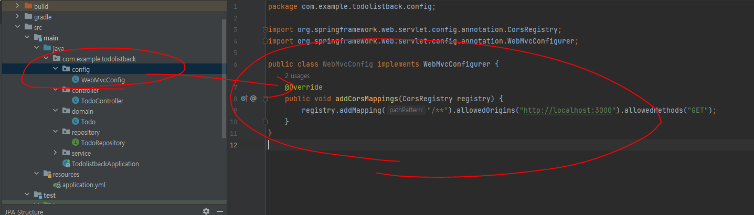Viewport: 754px width, 215px height.
Task: Click the Todo class icon
Action: point(76,122)
